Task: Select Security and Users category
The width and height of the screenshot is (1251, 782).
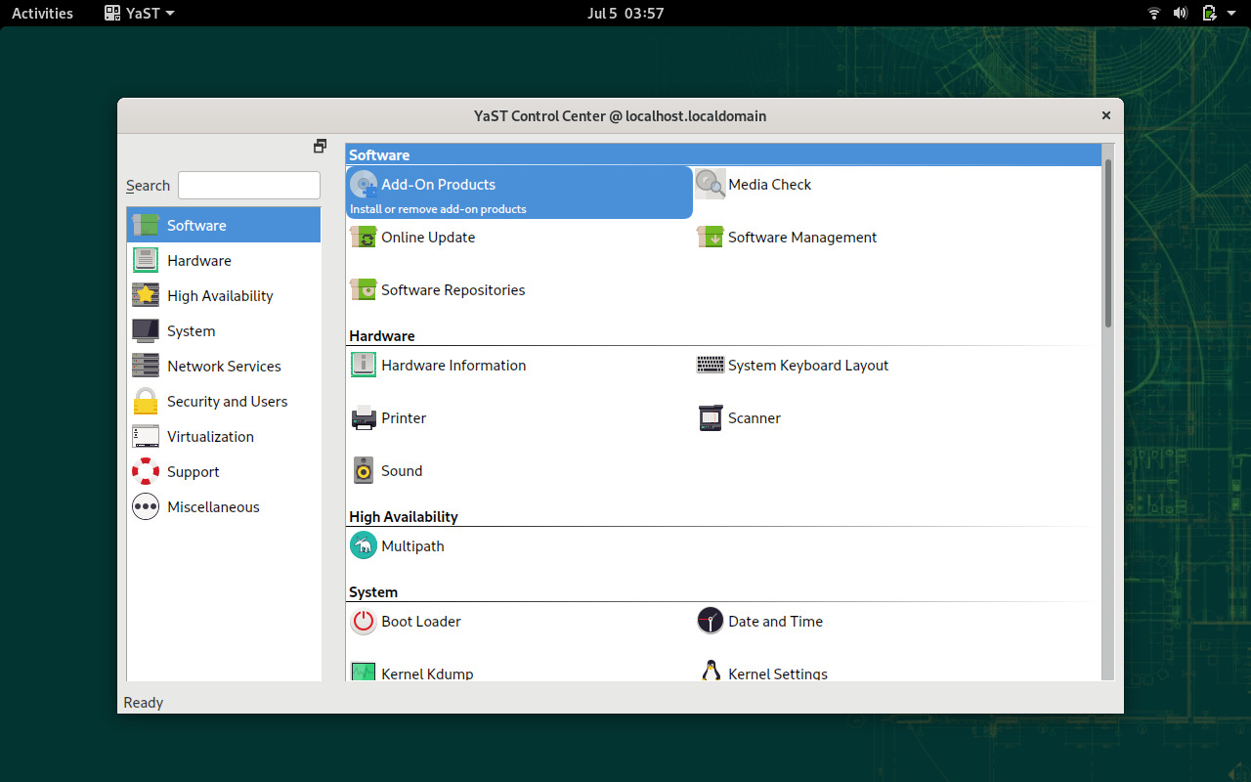Action: (x=227, y=402)
